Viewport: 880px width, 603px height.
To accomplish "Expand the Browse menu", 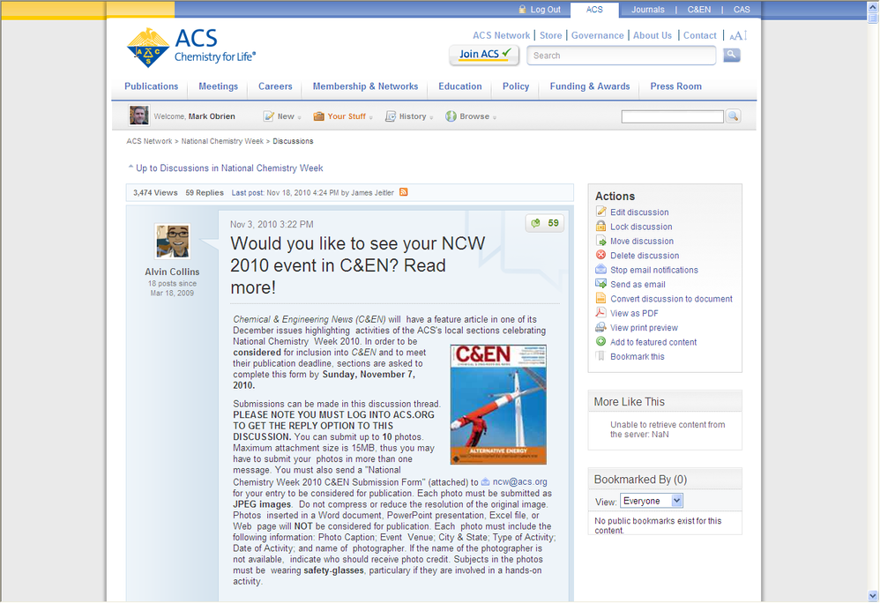I will [471, 116].
